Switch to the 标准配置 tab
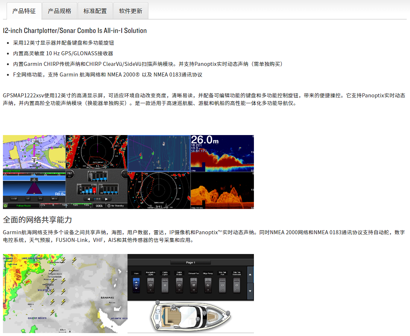This screenshot has height=336, width=410. point(95,11)
